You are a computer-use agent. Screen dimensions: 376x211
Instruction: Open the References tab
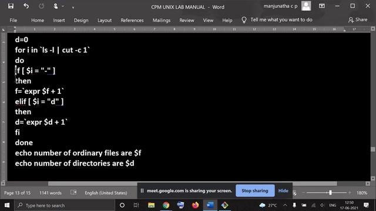click(132, 21)
